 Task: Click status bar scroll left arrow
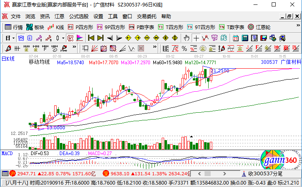point(200,174)
